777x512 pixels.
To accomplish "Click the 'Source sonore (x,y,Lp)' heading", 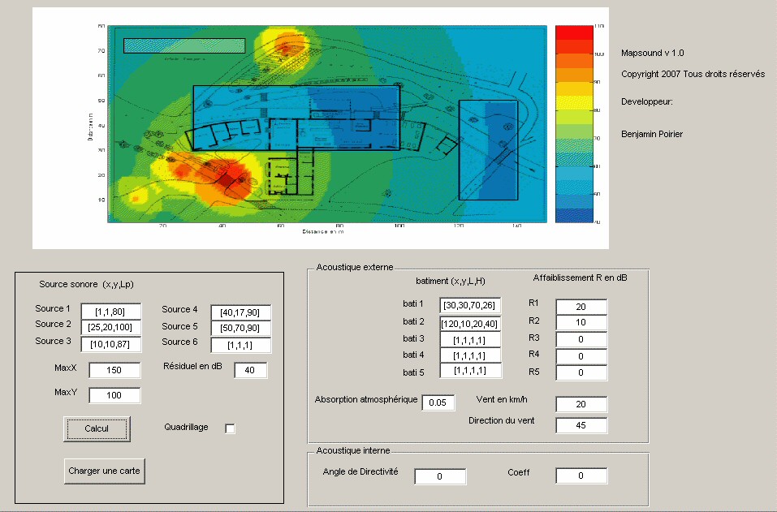I will point(86,284).
